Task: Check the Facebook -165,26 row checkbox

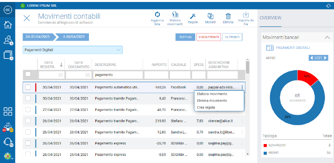Action: tap(28, 87)
